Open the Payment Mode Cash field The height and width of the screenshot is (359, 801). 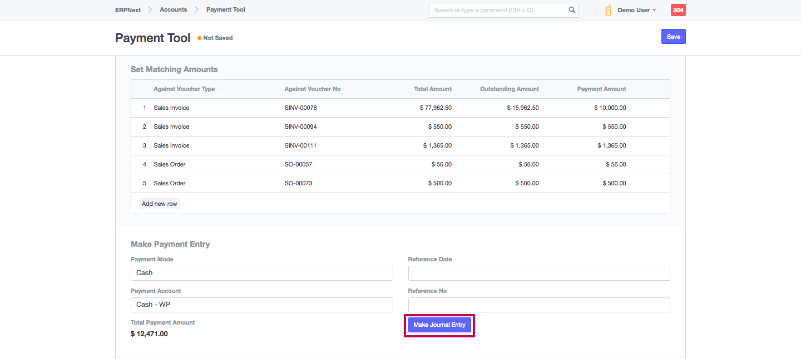click(x=261, y=273)
